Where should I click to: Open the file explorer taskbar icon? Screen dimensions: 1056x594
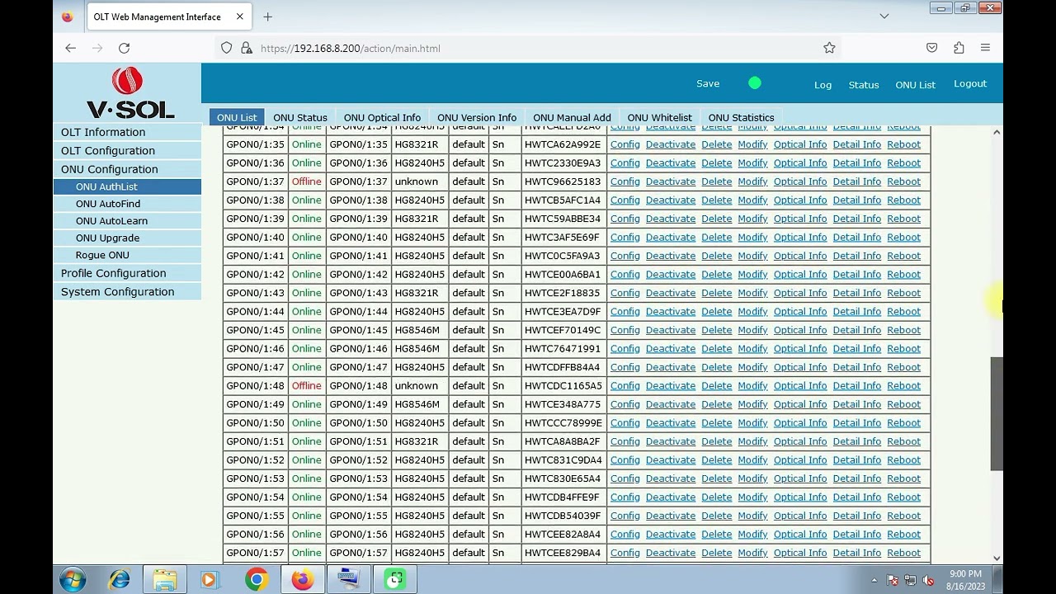(165, 580)
